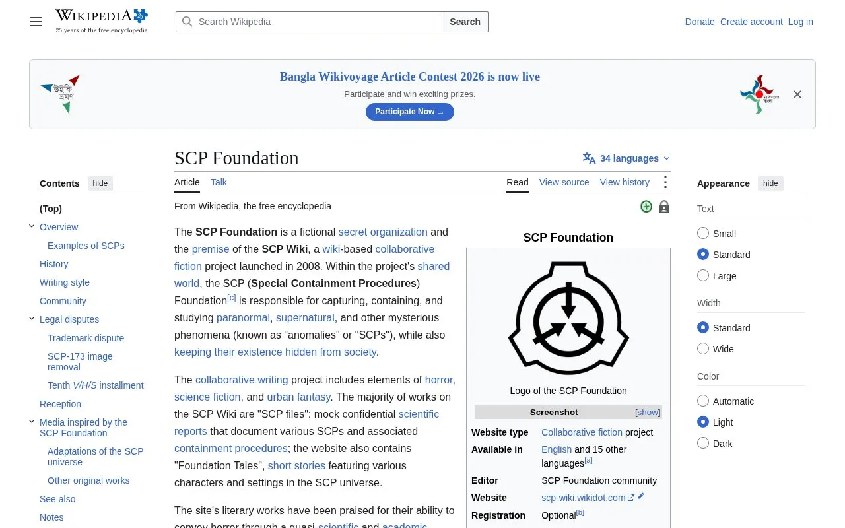Select Light color mode
The image size is (845, 528).
(x=703, y=422)
